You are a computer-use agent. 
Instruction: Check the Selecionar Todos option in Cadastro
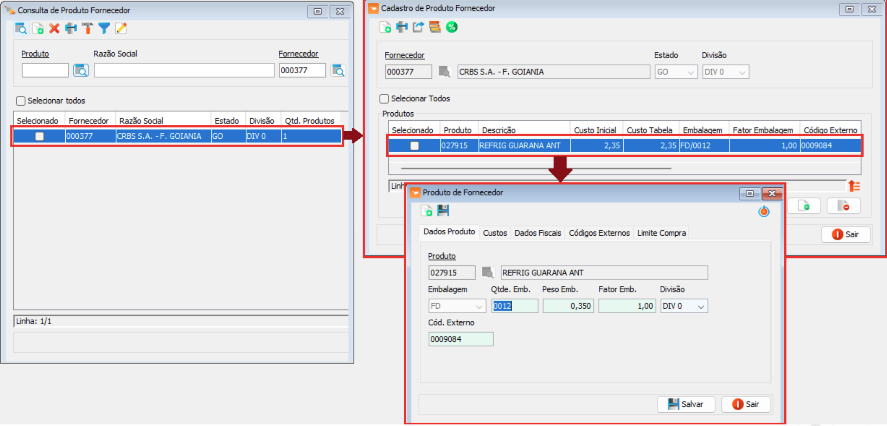pos(384,99)
